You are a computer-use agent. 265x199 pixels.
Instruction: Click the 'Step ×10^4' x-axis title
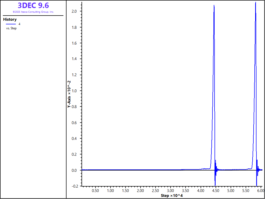(172, 195)
